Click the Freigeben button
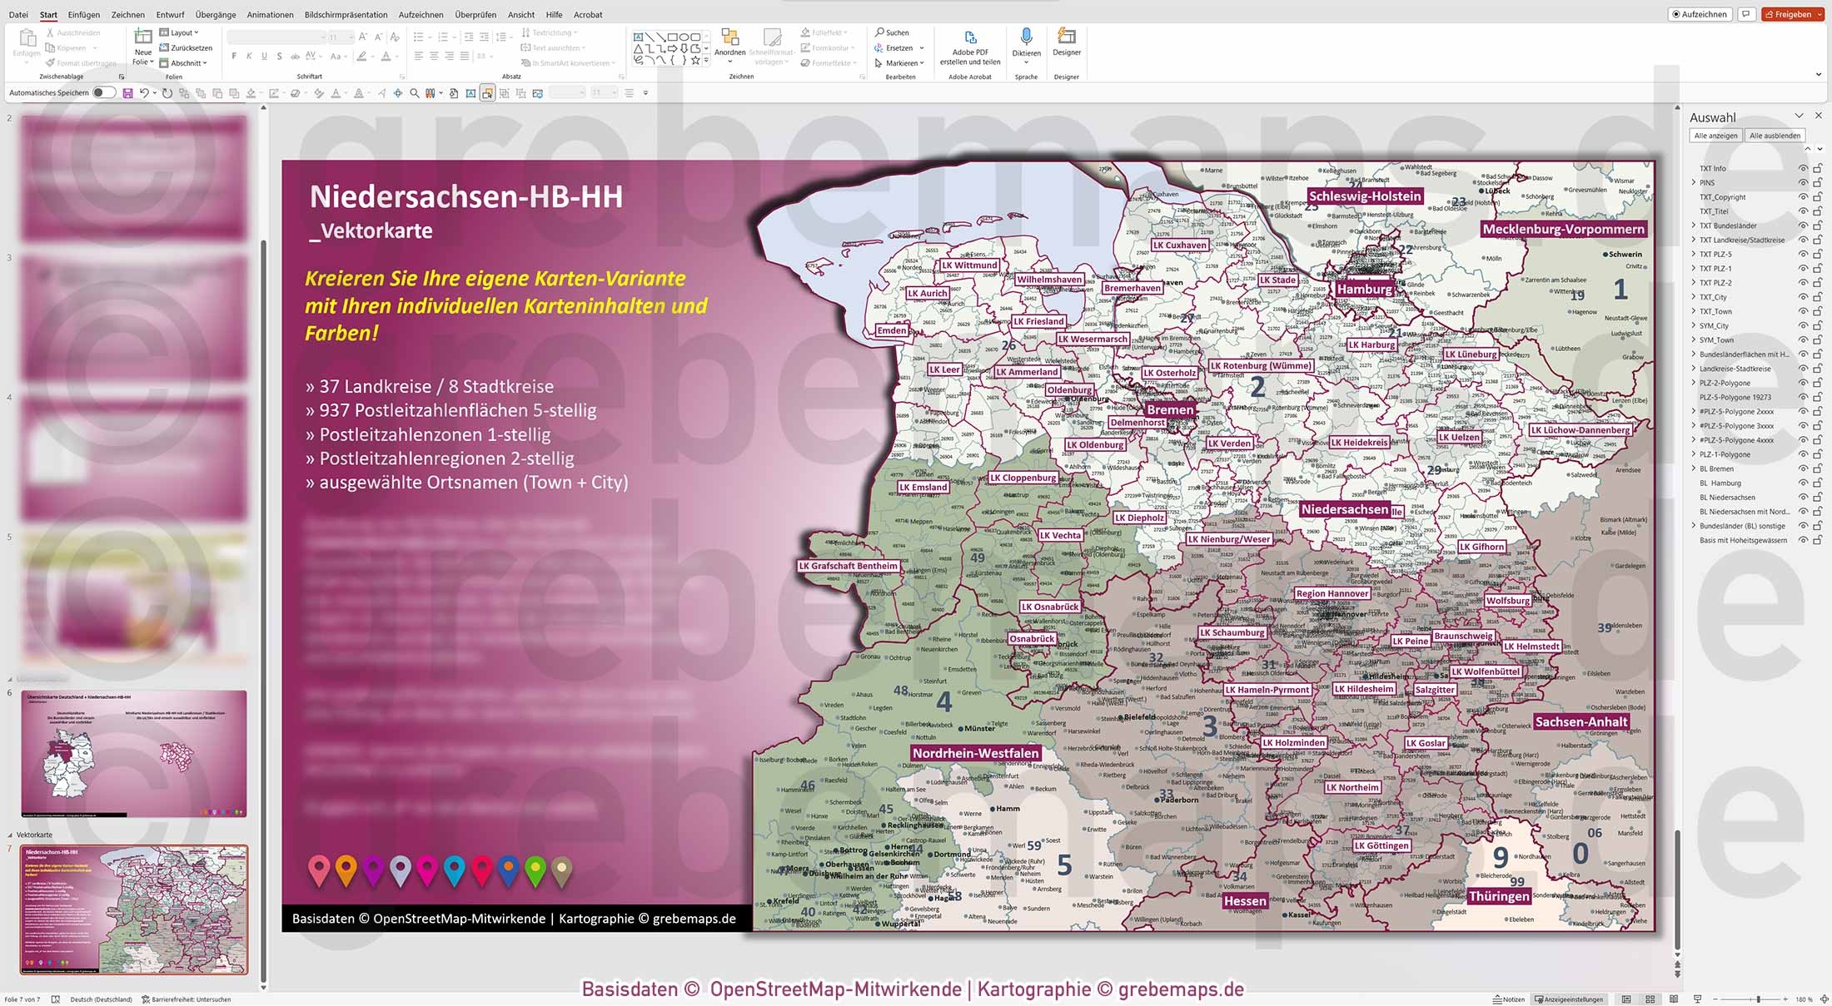 [1792, 13]
